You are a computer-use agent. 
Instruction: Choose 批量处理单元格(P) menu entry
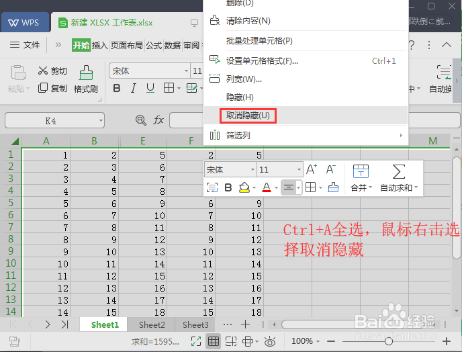[259, 41]
